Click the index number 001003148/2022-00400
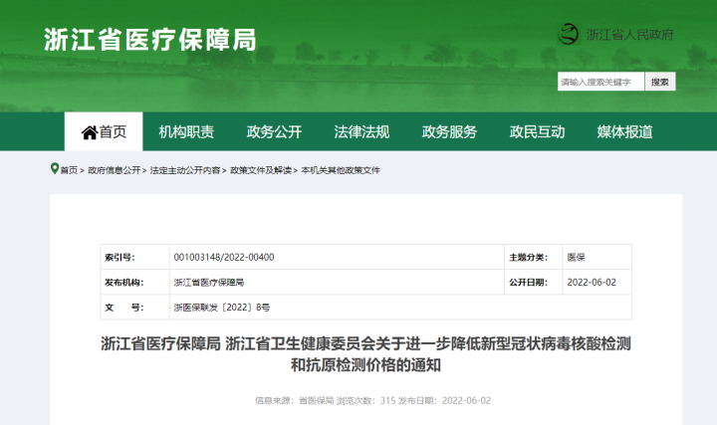717x425 pixels. (224, 257)
